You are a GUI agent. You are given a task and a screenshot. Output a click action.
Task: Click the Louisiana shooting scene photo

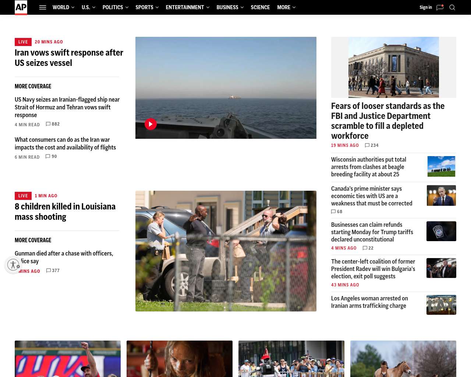[226, 251]
